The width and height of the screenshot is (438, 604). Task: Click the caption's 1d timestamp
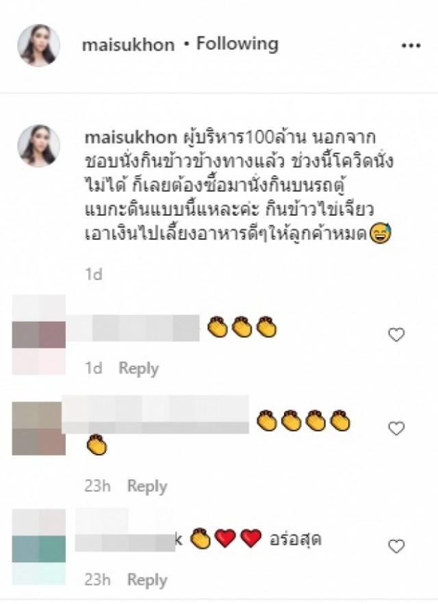[x=94, y=275]
